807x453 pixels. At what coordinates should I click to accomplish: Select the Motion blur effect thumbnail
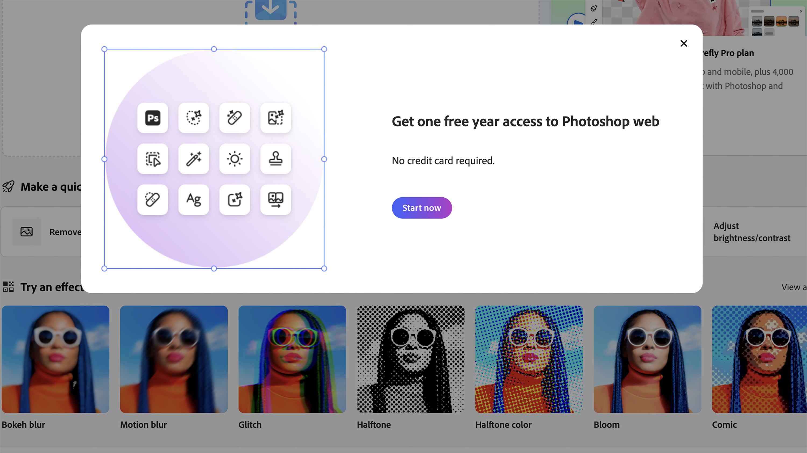(x=174, y=359)
